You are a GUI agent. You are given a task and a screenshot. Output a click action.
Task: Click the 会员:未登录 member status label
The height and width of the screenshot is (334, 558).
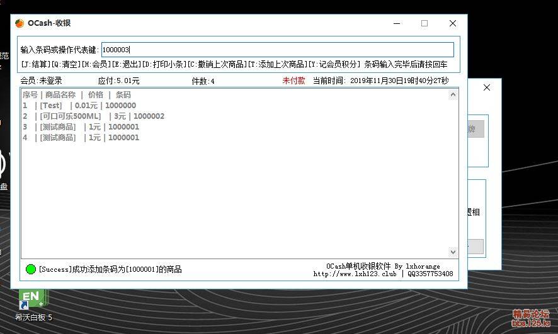42,81
